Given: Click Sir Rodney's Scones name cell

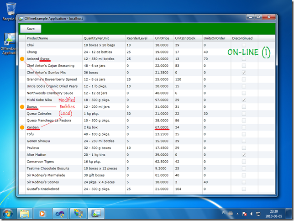Looking at the screenshot, I should 54,182.
